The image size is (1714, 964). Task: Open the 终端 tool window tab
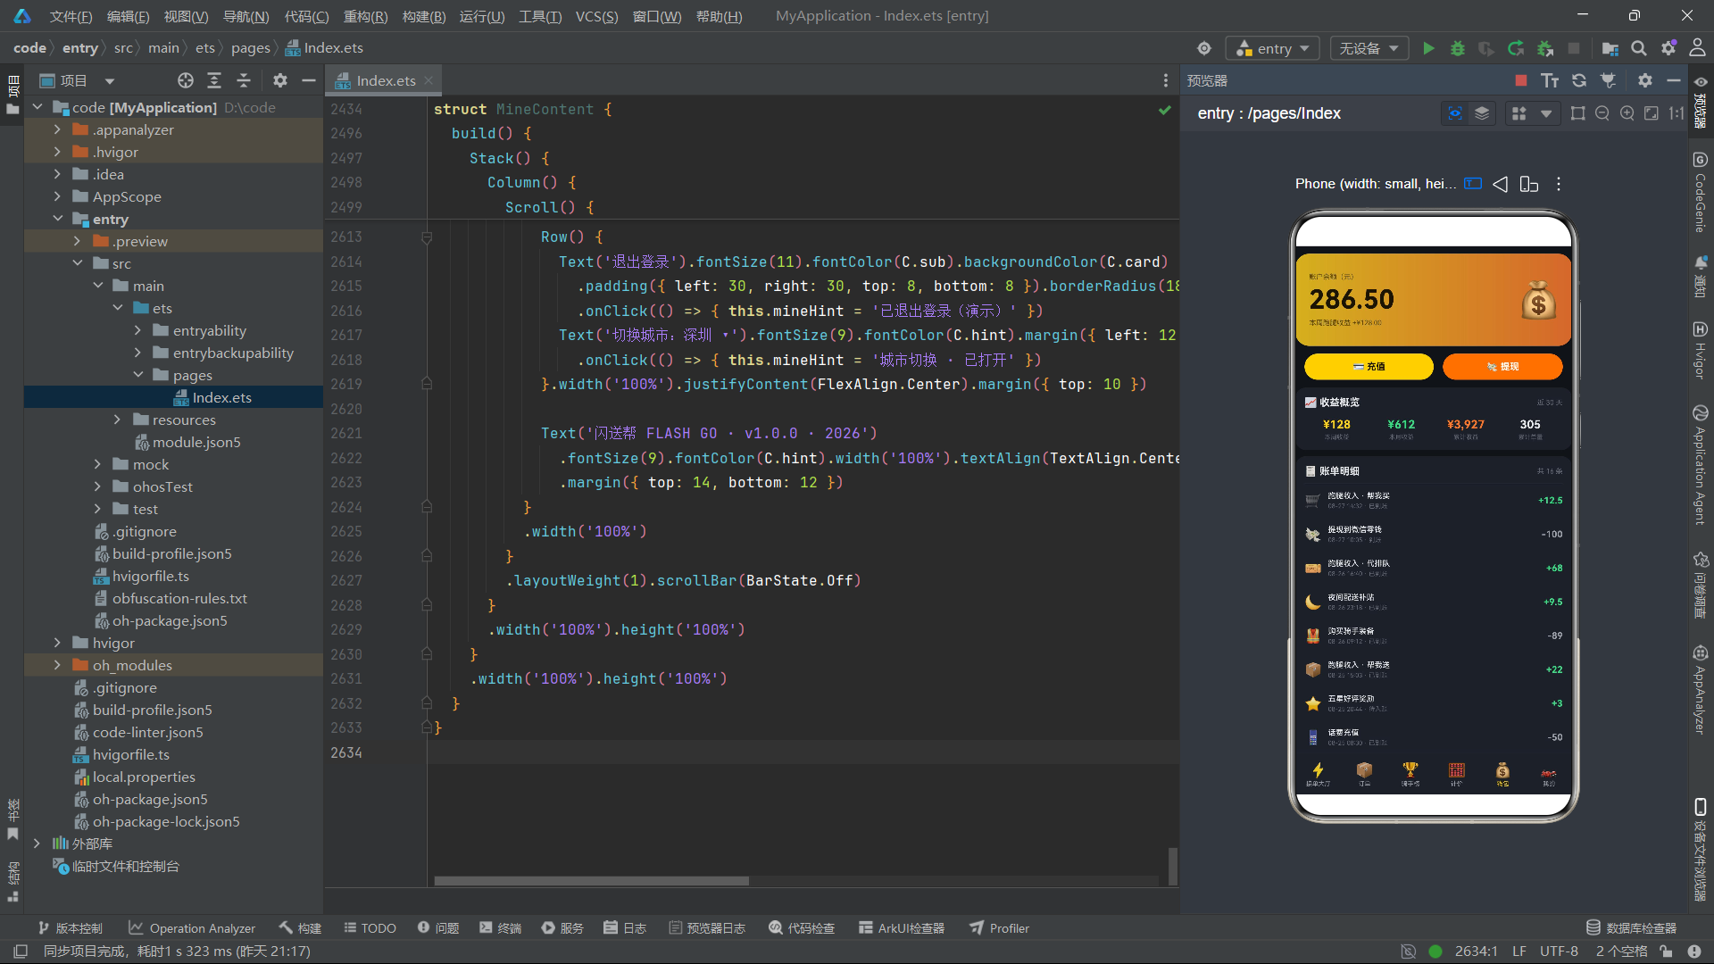(500, 928)
